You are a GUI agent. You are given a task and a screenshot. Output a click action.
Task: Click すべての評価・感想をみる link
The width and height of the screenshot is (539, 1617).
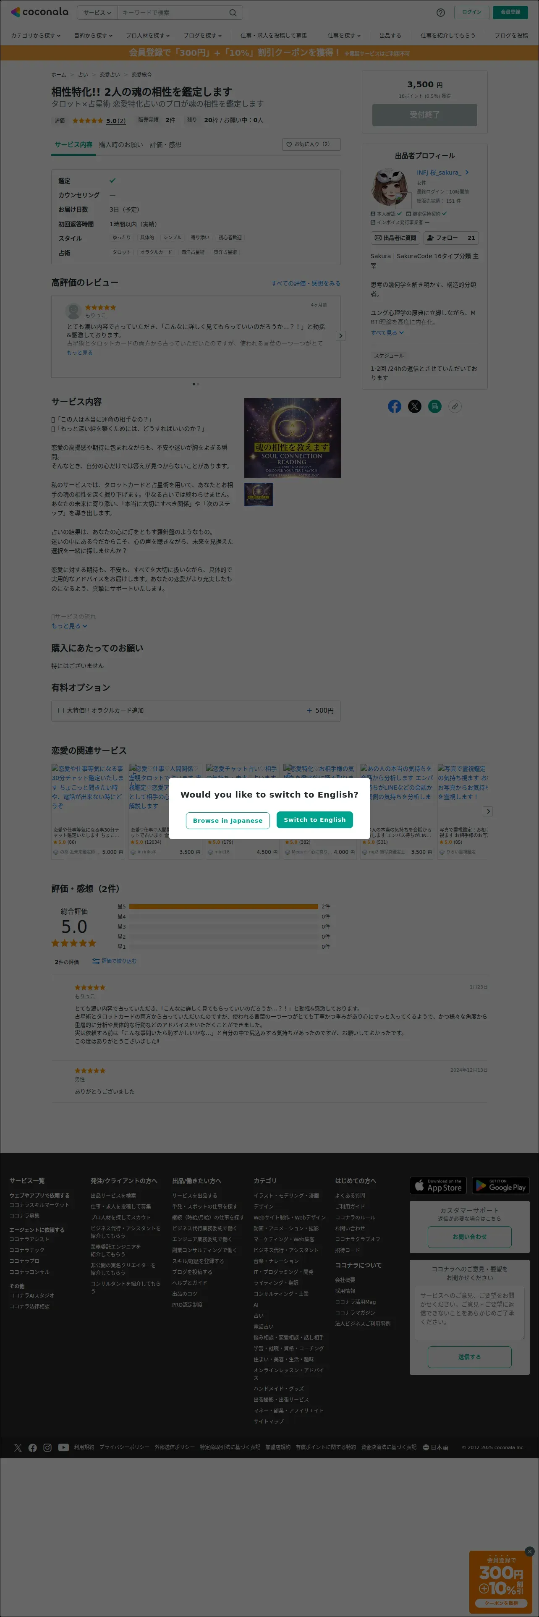(x=306, y=284)
